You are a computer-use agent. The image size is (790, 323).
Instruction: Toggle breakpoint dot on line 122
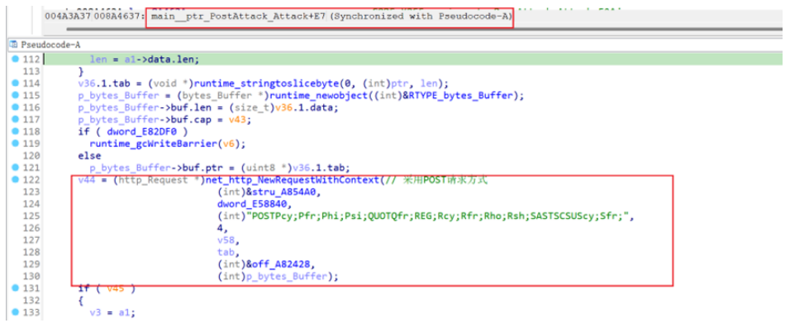pos(15,180)
